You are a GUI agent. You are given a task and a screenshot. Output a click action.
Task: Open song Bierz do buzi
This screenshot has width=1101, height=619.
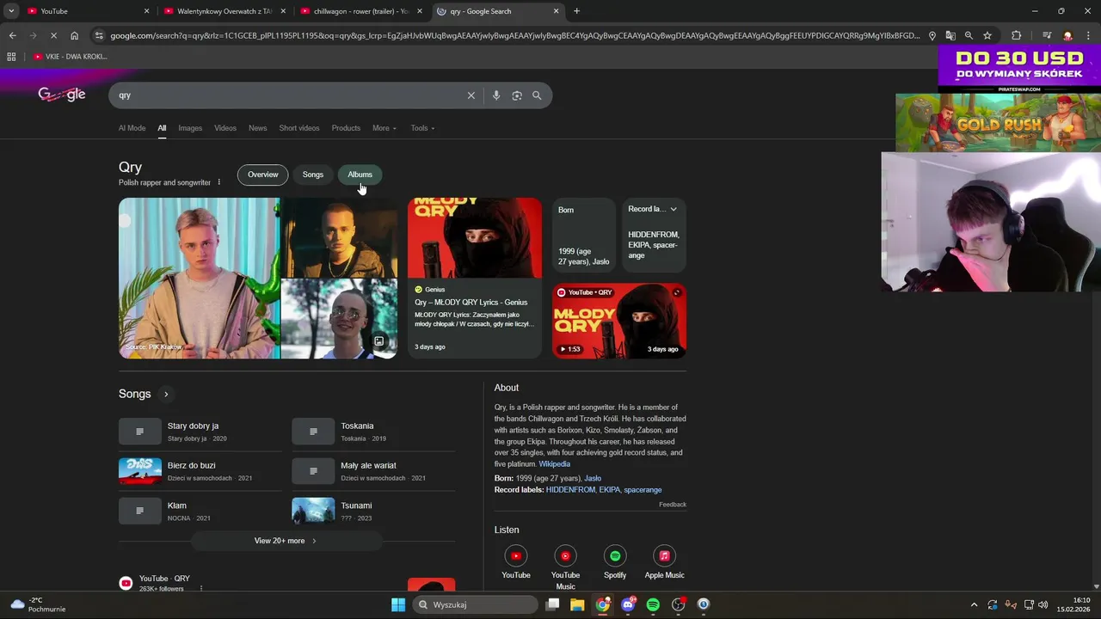click(x=200, y=471)
